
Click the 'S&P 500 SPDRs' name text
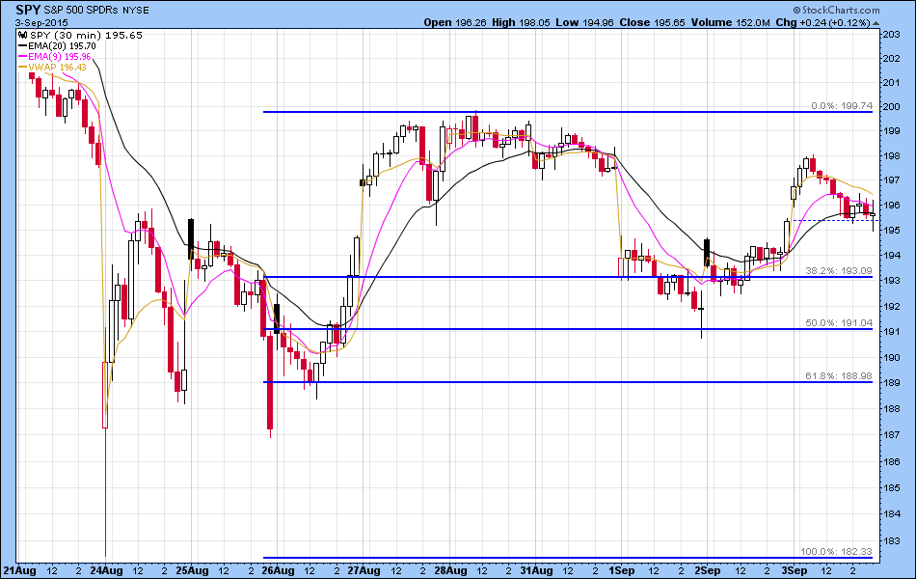pyautogui.click(x=82, y=11)
